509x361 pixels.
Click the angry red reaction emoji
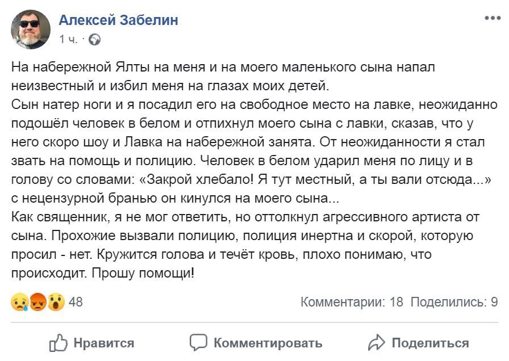point(38,302)
